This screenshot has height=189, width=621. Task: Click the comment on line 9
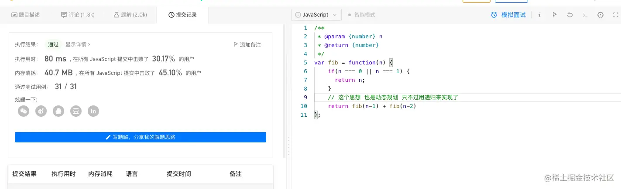tap(393, 97)
